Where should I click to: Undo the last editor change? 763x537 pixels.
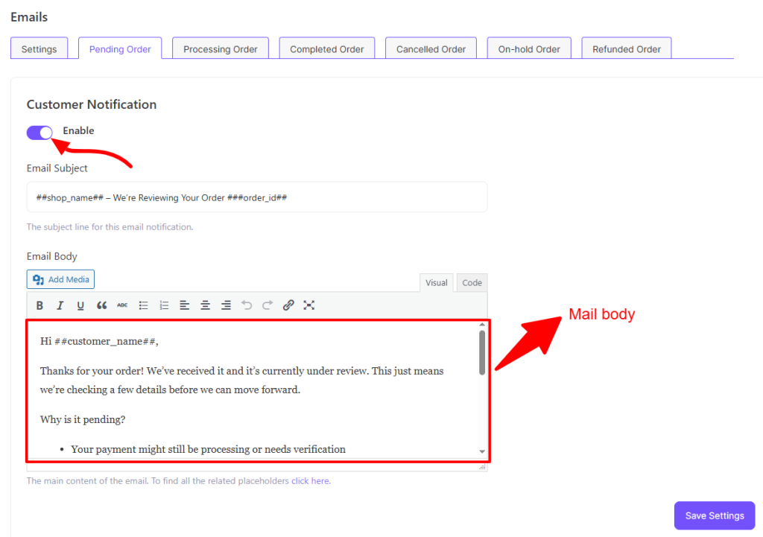(247, 305)
